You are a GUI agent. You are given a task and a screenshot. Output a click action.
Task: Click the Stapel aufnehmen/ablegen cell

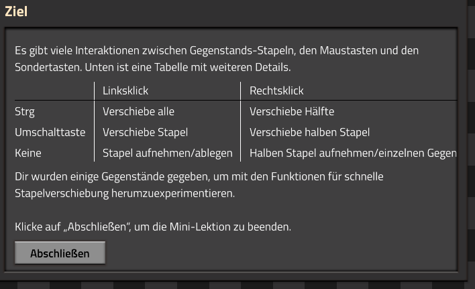tap(168, 153)
